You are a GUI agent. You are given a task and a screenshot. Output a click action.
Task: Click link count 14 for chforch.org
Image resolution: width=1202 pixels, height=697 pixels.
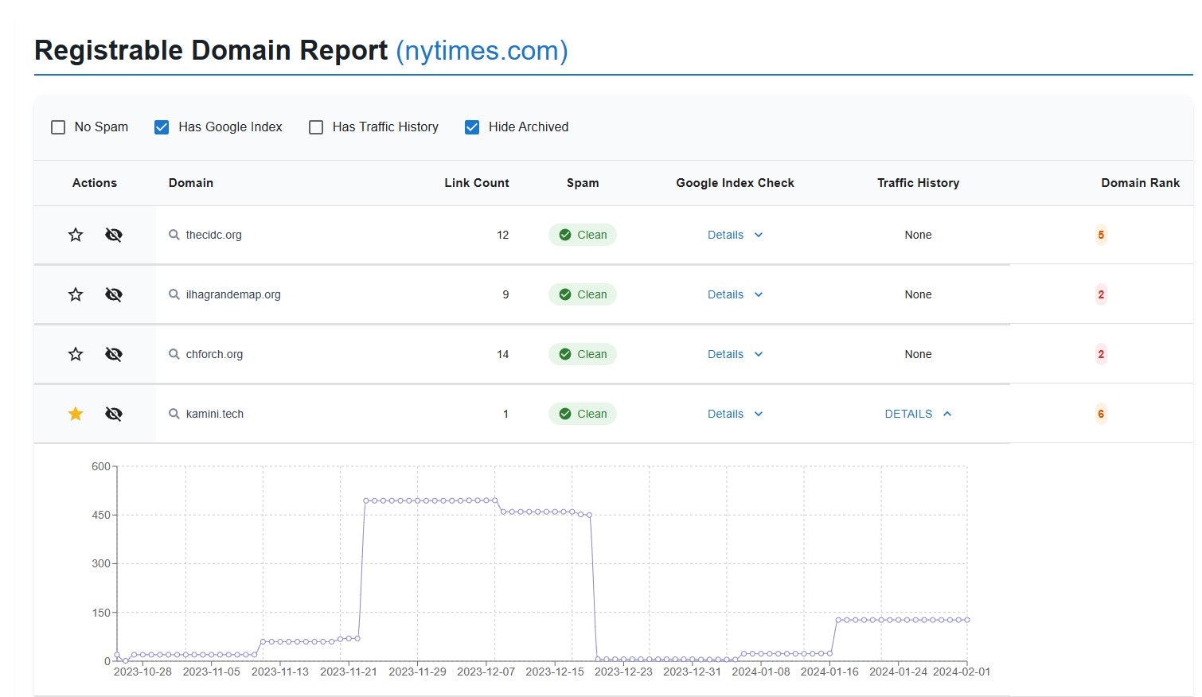(502, 354)
